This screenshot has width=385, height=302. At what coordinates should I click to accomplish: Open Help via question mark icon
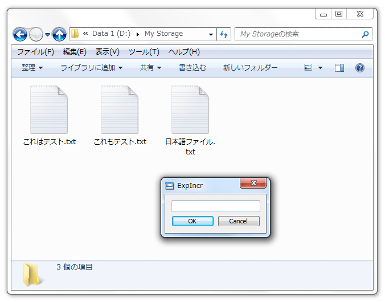pos(360,68)
